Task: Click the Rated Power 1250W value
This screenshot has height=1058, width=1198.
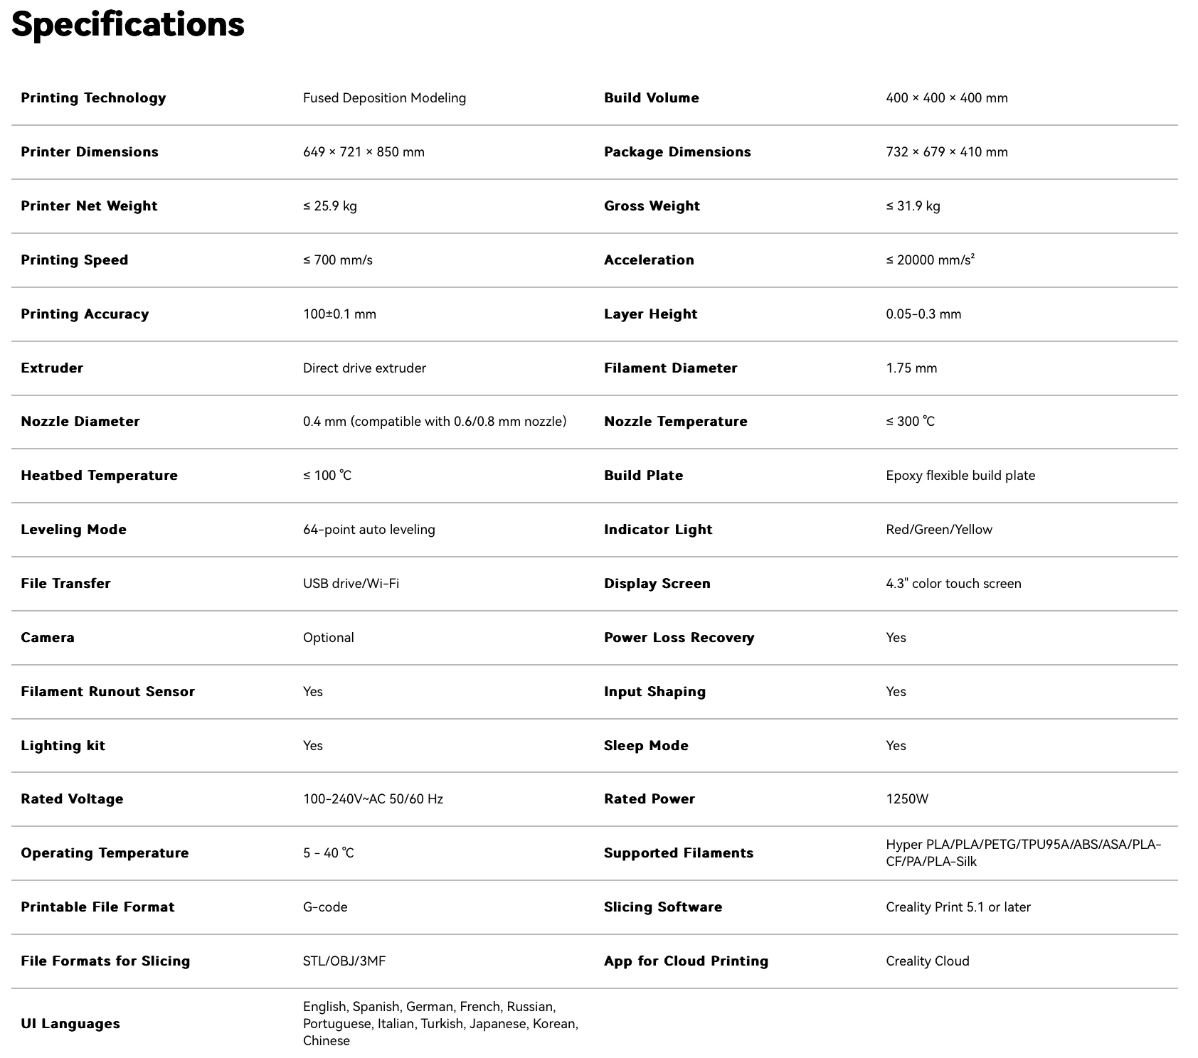Action: [x=906, y=799]
